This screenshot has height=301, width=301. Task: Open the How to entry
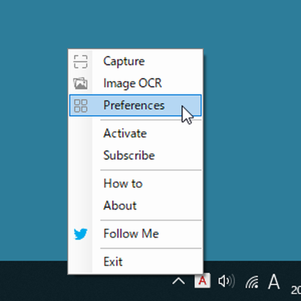[135, 183]
